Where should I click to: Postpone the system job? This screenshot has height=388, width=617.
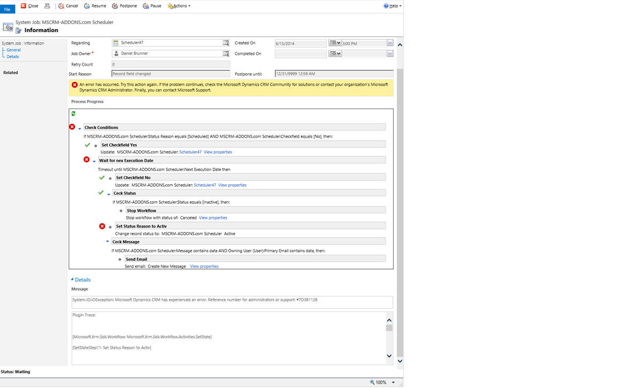(x=124, y=6)
